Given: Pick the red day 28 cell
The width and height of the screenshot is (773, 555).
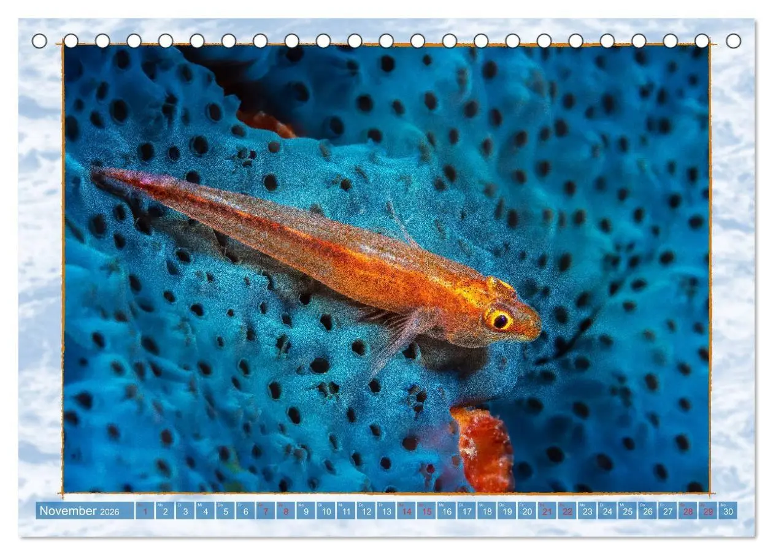Looking at the screenshot, I should tap(688, 511).
